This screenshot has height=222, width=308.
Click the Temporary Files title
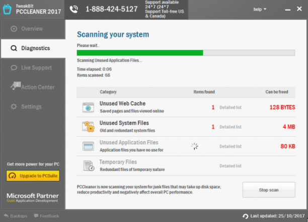pos(118,162)
